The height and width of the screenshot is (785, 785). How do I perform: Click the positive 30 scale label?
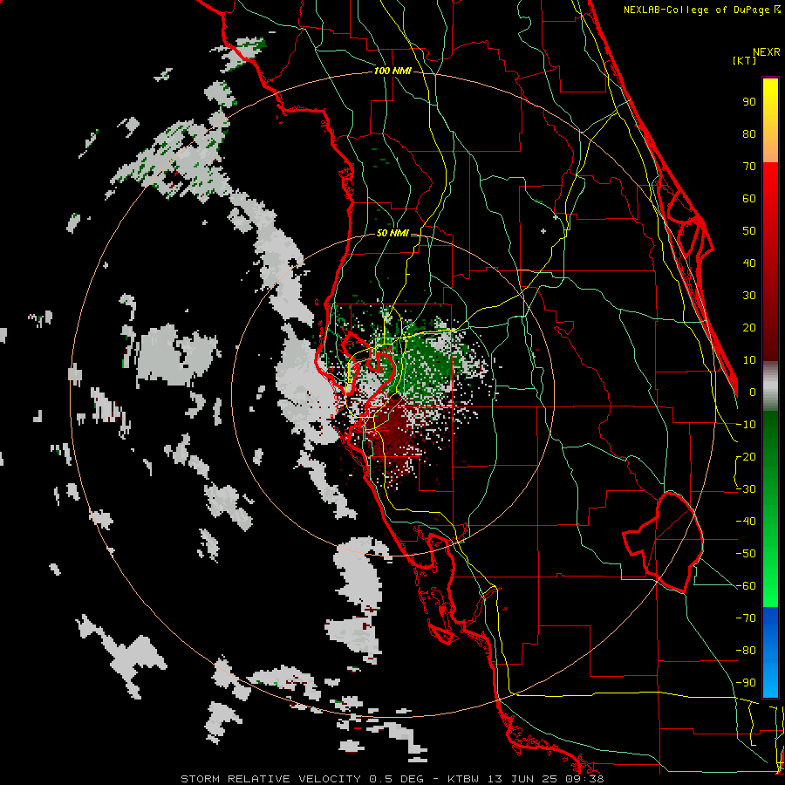click(749, 296)
